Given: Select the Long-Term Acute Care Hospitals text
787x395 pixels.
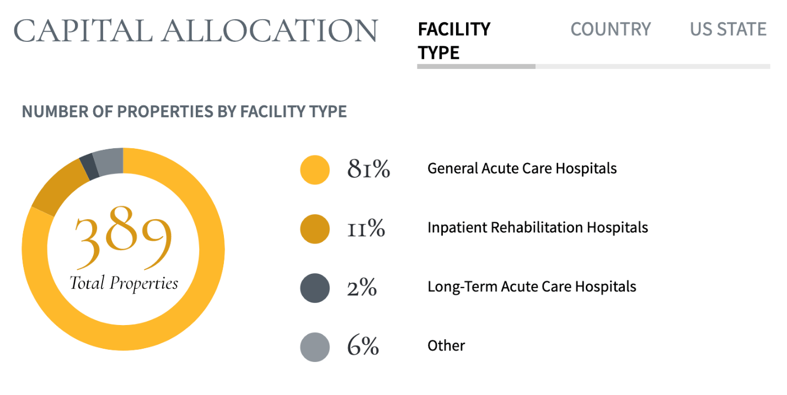Looking at the screenshot, I should click(x=532, y=286).
